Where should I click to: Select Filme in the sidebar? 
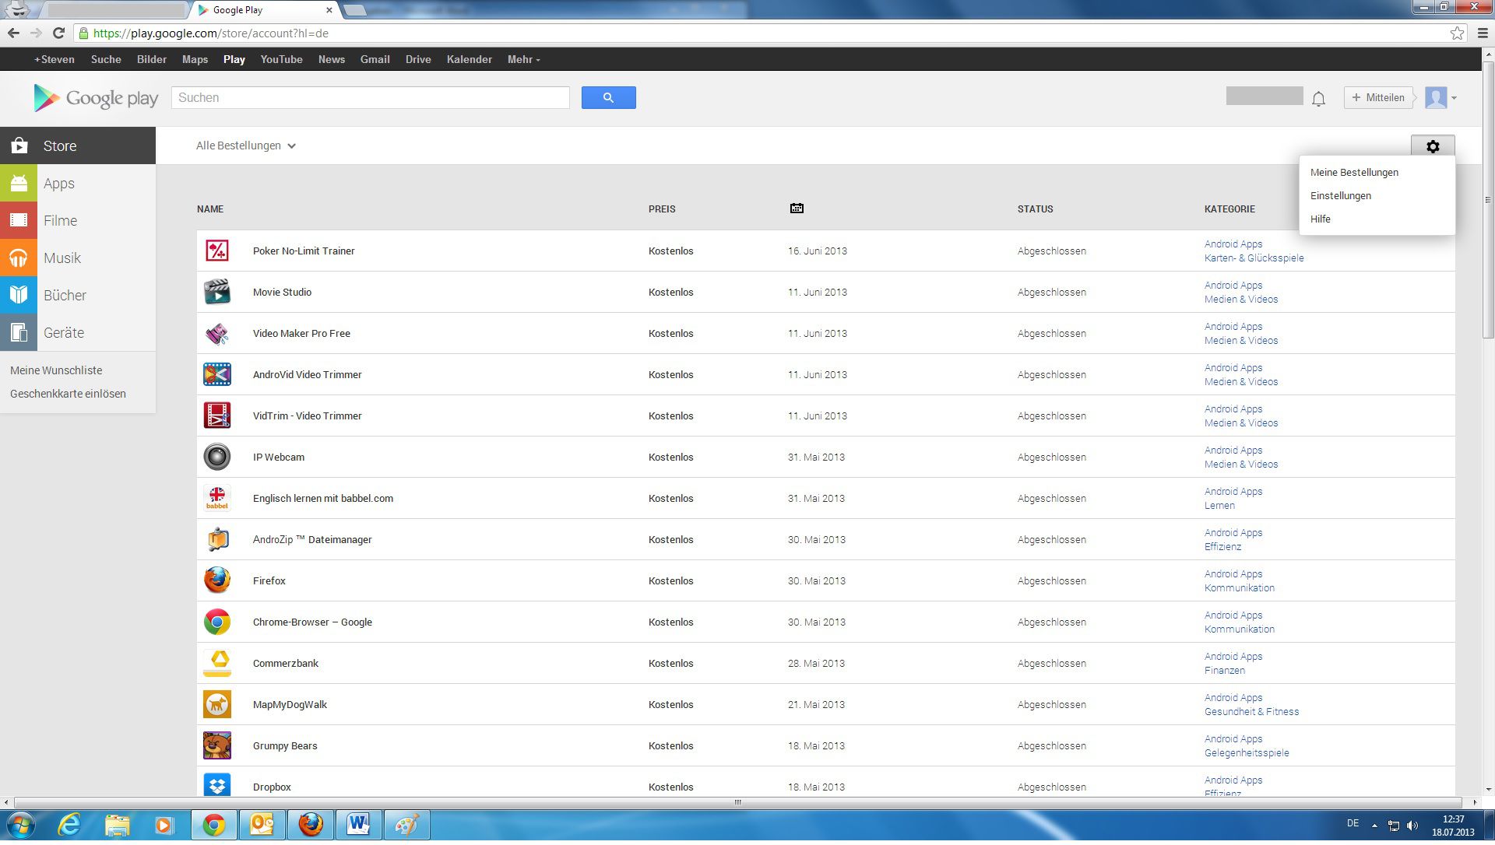(59, 220)
